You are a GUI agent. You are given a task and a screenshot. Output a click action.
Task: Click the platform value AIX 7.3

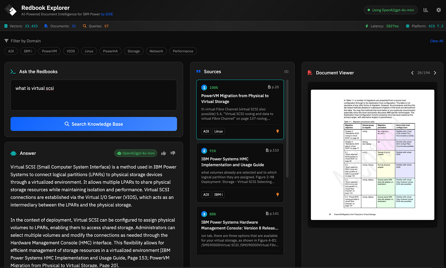(436, 26)
